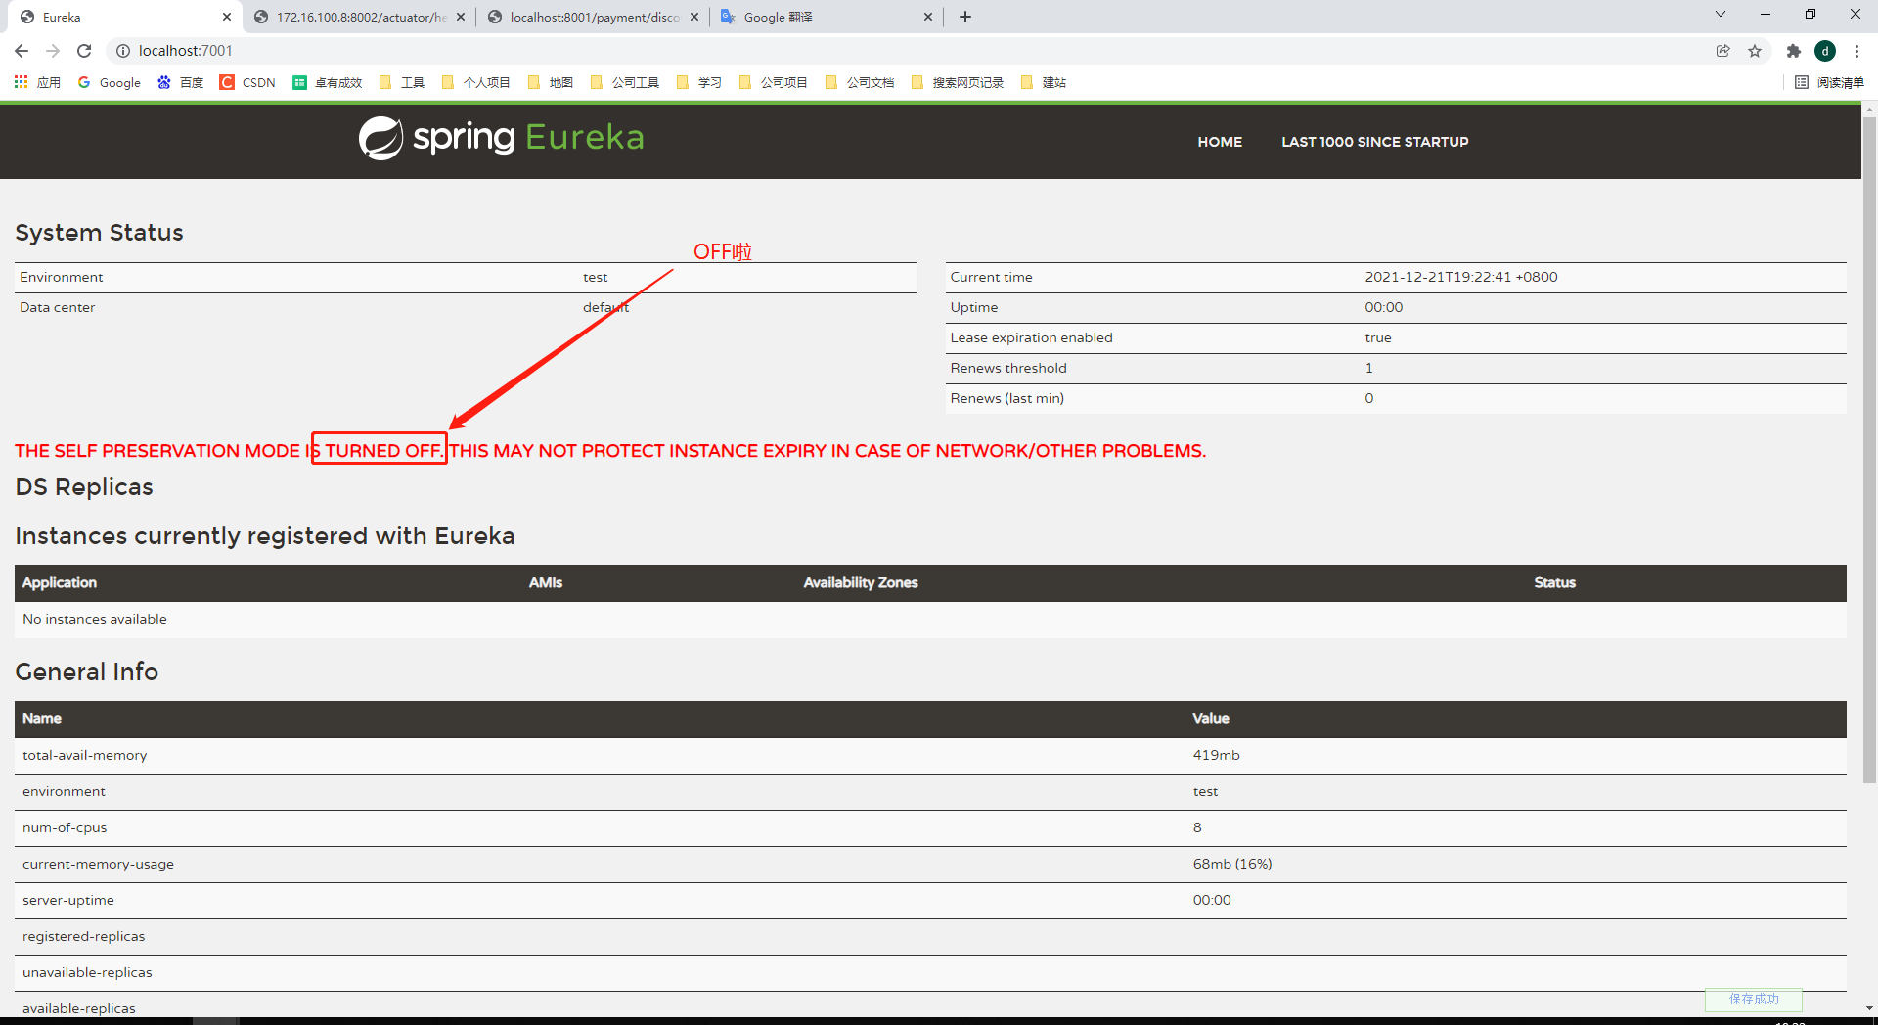Image resolution: width=1878 pixels, height=1025 pixels.
Task: Select the Eureka browser tab
Action: click(125, 17)
